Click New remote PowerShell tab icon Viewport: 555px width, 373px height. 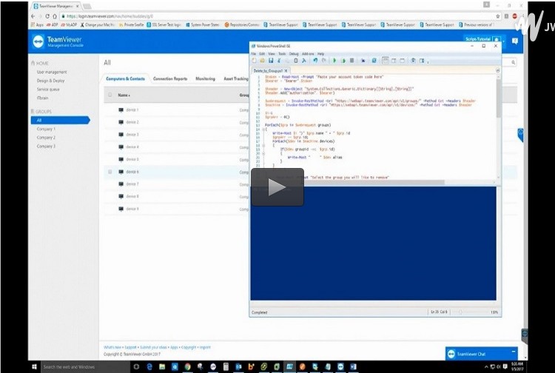pyautogui.click(x=363, y=61)
